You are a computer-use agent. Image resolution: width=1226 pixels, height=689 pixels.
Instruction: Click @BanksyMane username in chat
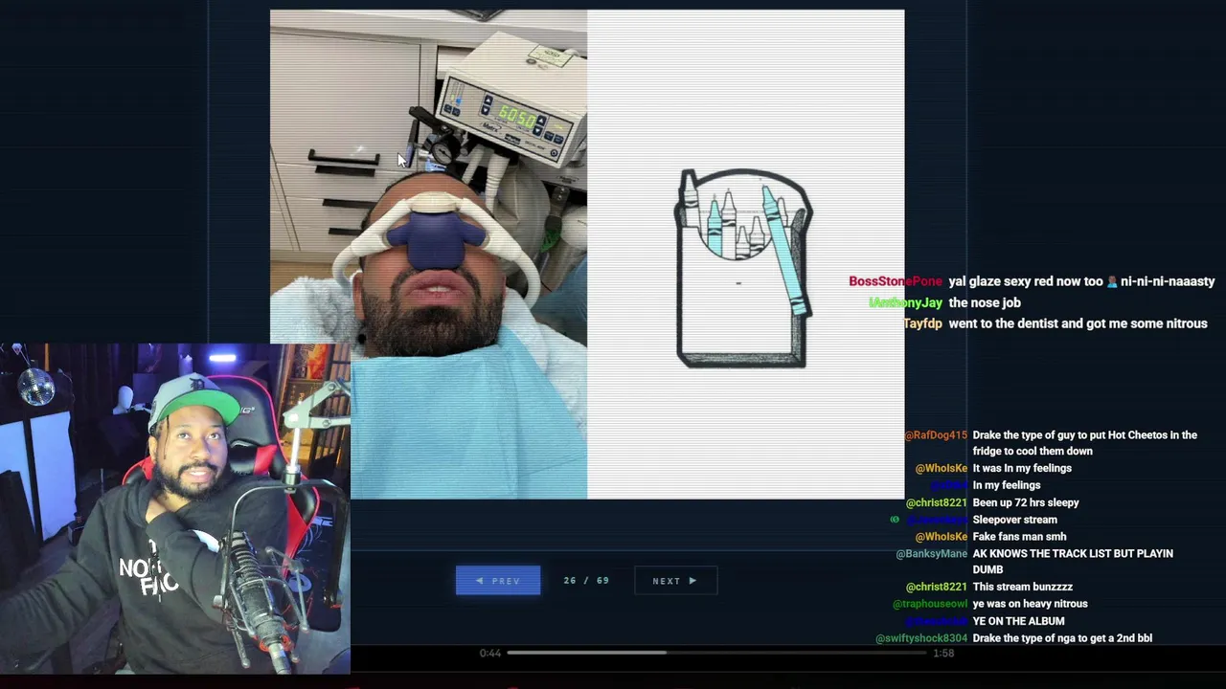click(x=932, y=554)
